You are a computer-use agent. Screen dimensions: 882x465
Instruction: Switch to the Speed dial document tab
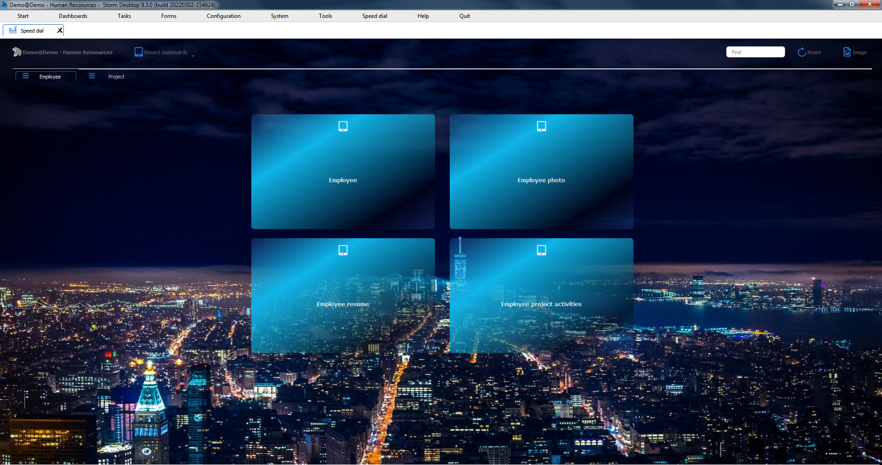(x=32, y=31)
